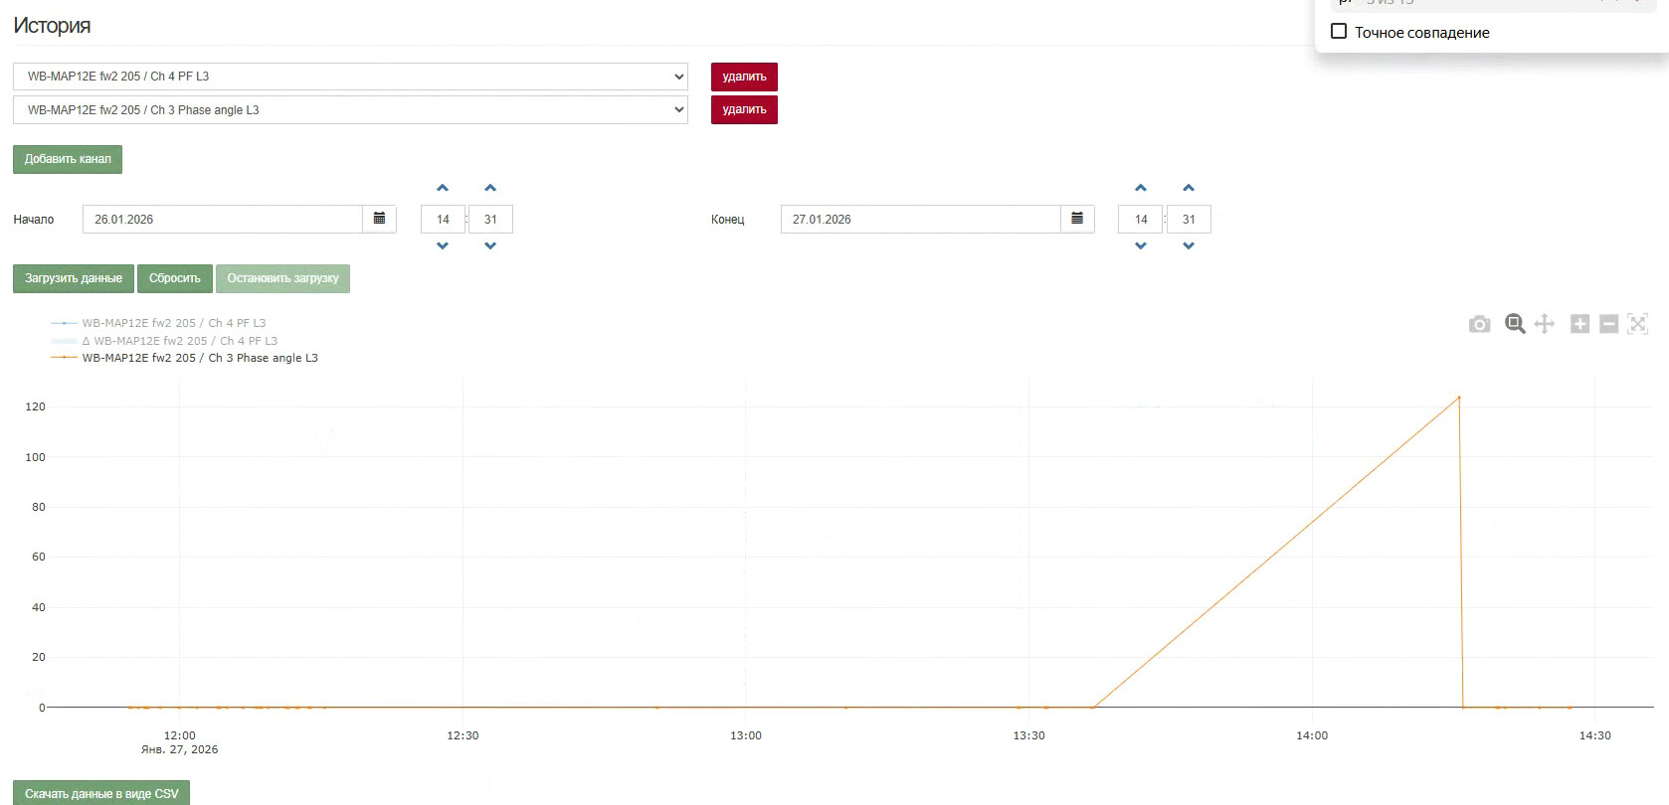Open the end date calendar picker
Screen dimensions: 1669x805
click(1077, 219)
